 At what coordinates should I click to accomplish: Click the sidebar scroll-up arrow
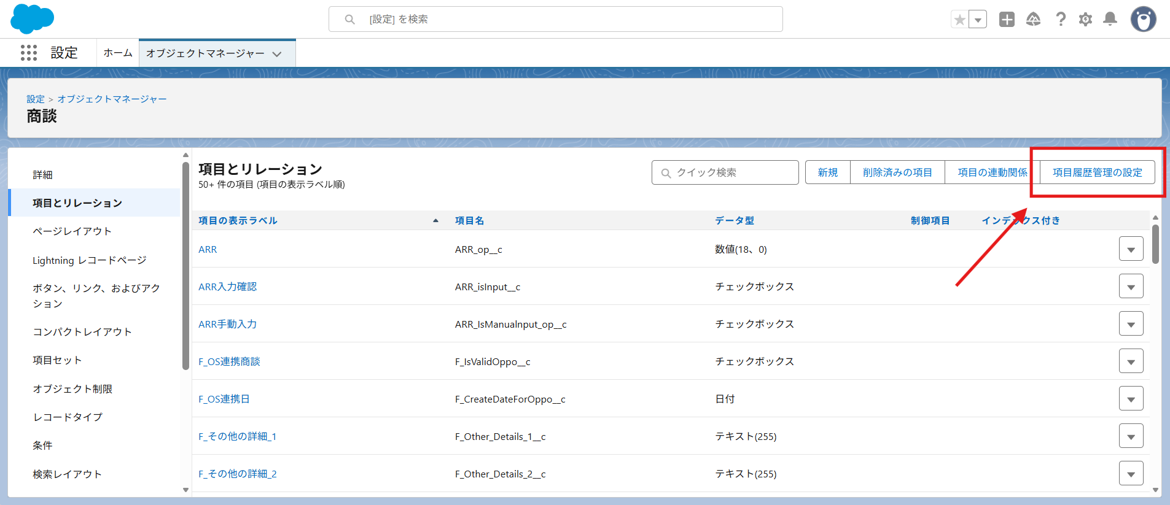click(185, 155)
